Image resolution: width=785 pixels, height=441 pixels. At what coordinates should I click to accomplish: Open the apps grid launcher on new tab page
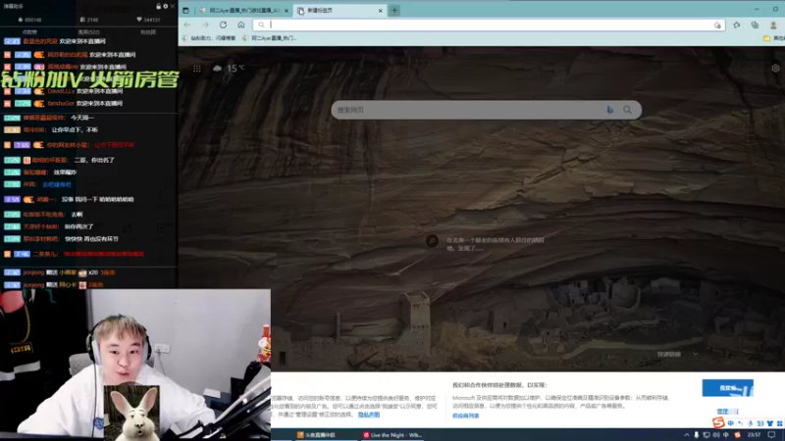click(197, 69)
